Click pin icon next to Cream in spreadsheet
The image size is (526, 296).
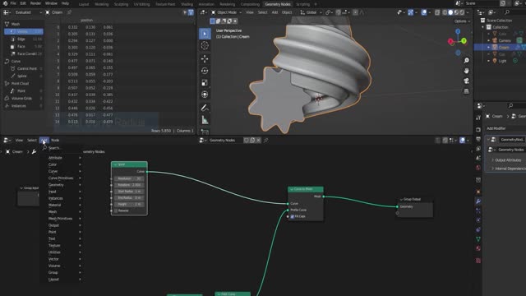tap(69, 12)
